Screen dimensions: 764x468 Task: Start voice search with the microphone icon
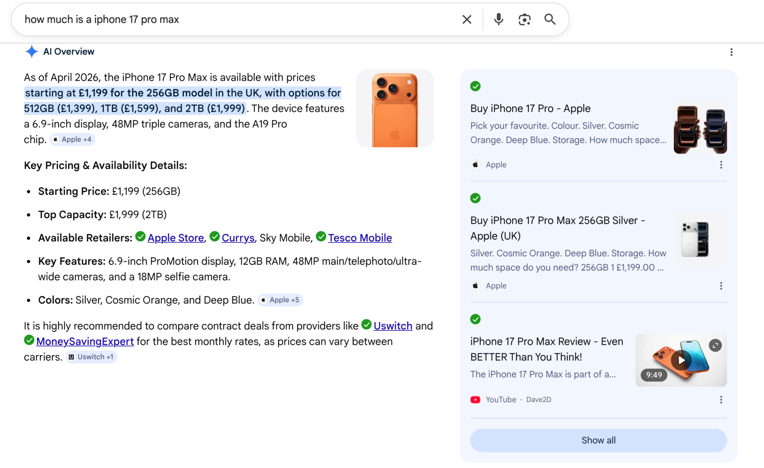[498, 19]
